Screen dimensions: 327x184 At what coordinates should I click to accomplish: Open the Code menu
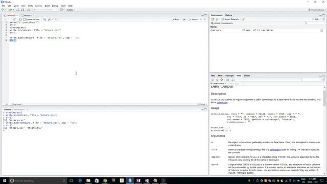pyautogui.click(x=16, y=6)
